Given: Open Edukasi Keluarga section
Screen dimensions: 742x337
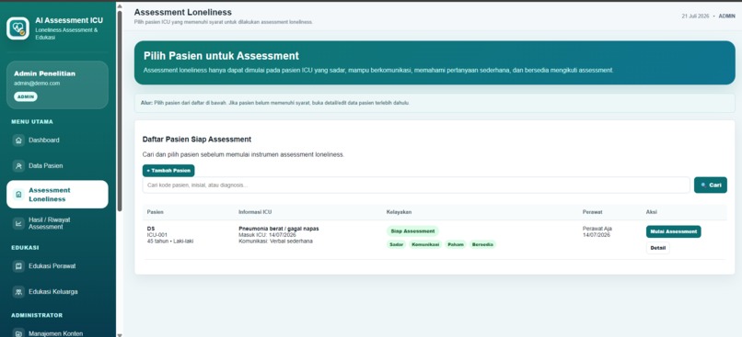Looking at the screenshot, I should pyautogui.click(x=57, y=292).
